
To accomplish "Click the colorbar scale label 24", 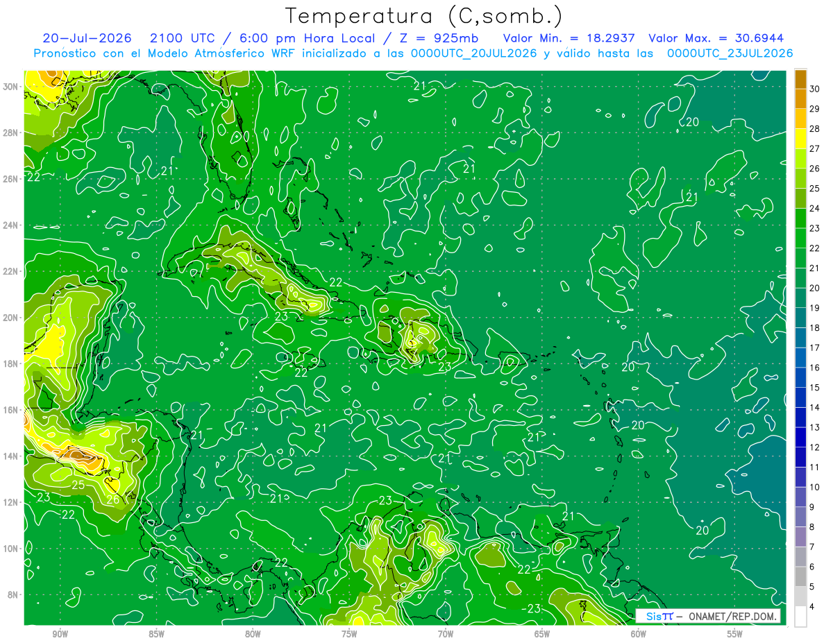I will point(814,208).
